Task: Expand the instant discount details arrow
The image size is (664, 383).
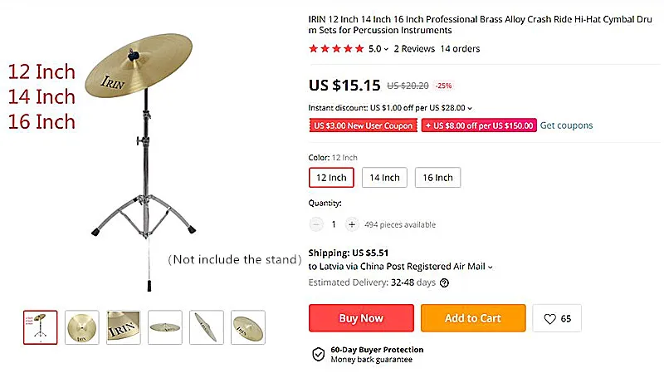Action: pyautogui.click(x=470, y=108)
